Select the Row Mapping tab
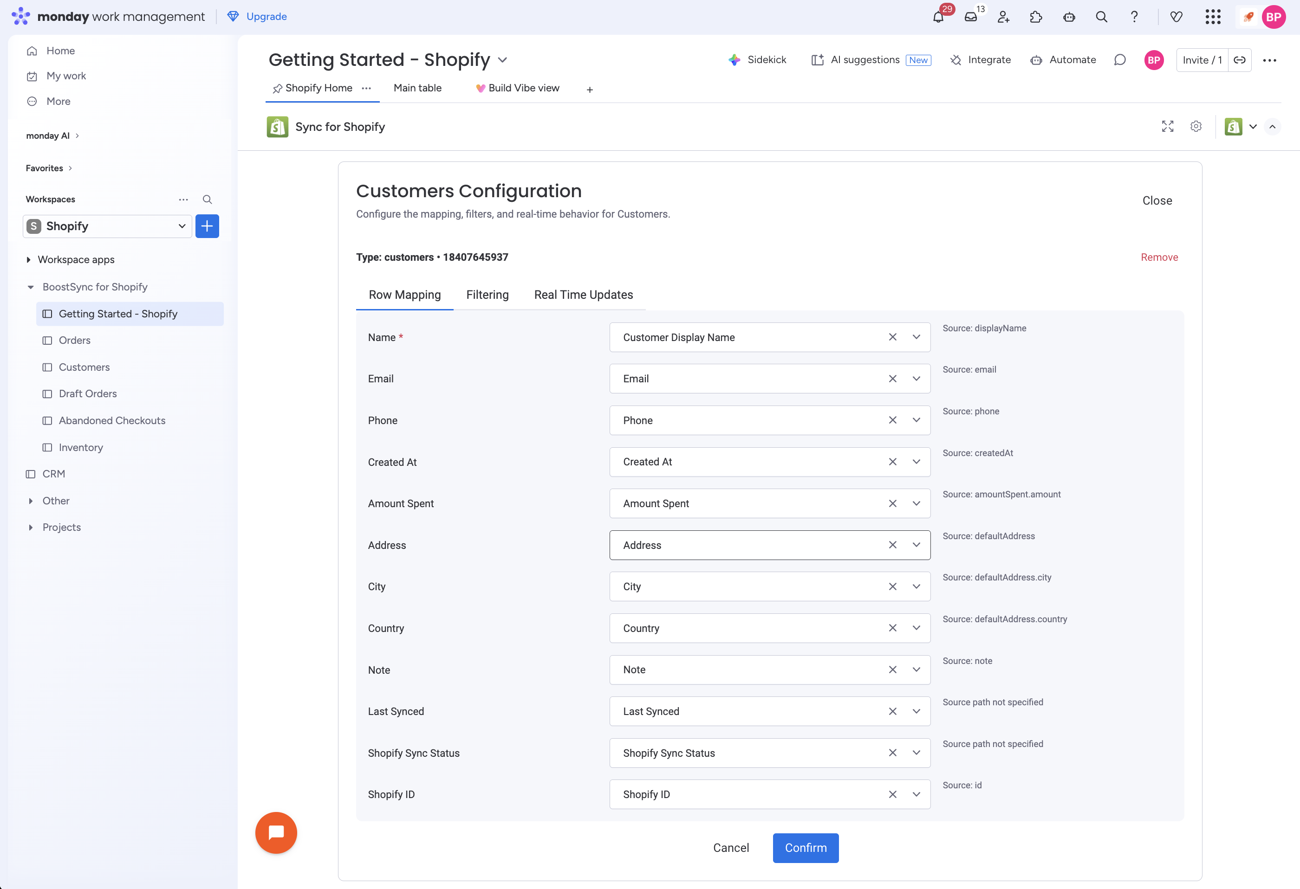The height and width of the screenshot is (889, 1300). pos(404,295)
